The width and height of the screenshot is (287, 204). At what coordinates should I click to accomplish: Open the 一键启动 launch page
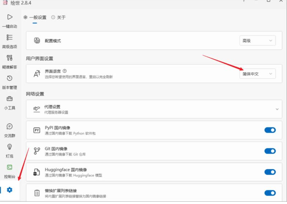click(10, 20)
